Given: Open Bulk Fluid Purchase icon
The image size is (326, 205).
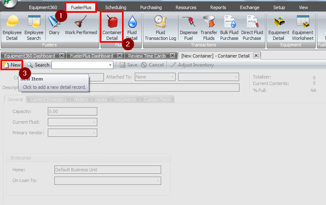Looking at the screenshot, I should pos(229,21).
